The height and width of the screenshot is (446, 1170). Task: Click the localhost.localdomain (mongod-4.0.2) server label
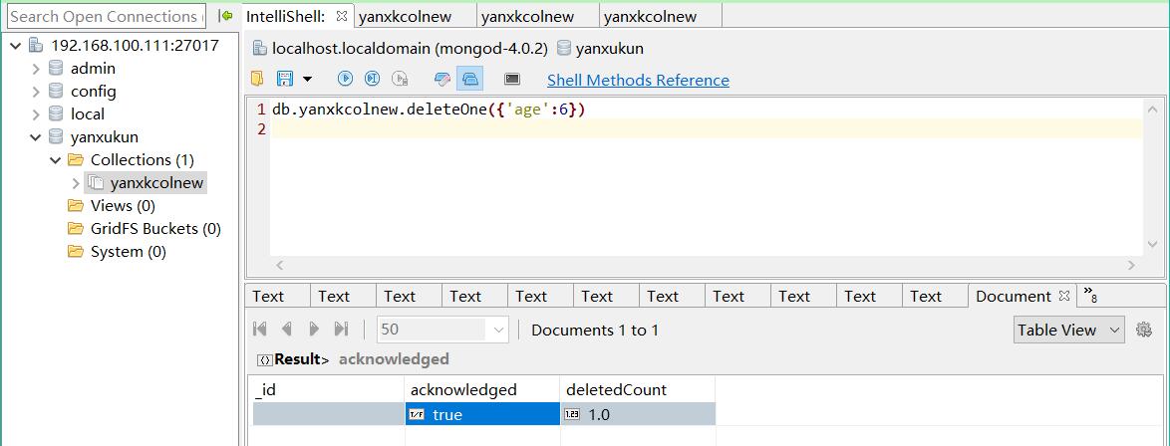click(411, 49)
